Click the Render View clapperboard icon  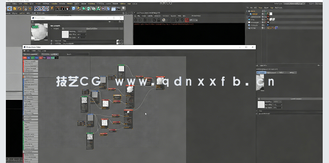tap(57, 8)
